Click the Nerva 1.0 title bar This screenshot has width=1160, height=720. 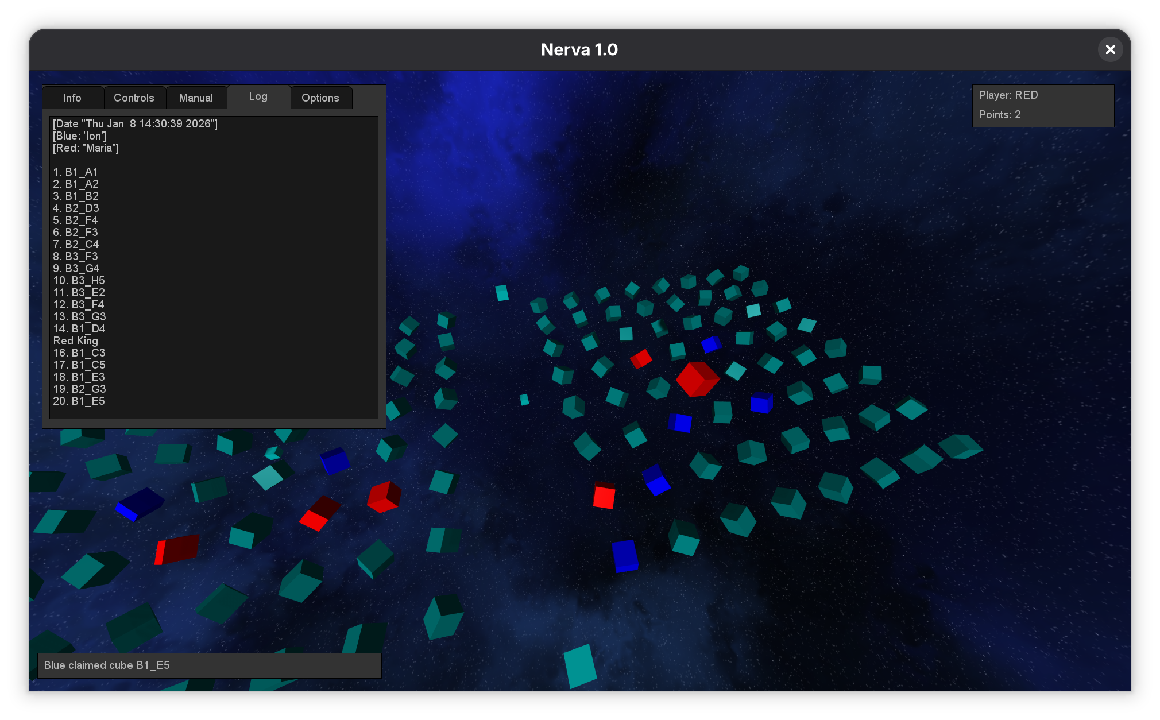click(x=579, y=49)
